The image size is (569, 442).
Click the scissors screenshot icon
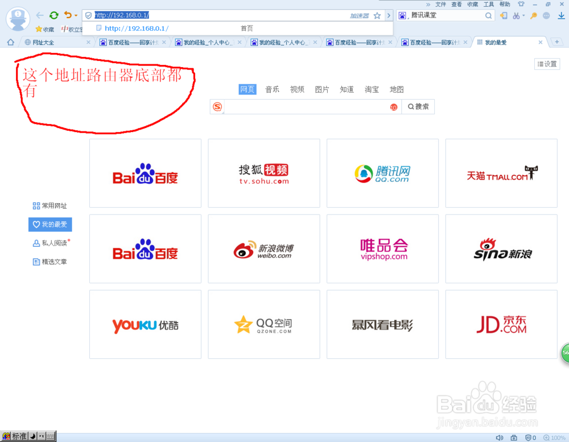pyautogui.click(x=516, y=15)
